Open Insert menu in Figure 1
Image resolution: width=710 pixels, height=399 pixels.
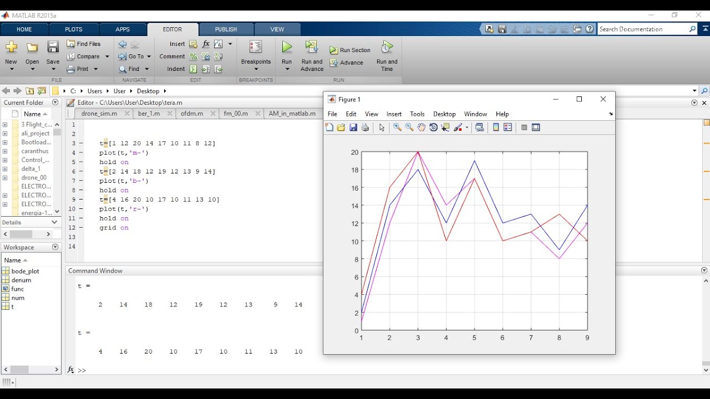(x=394, y=114)
